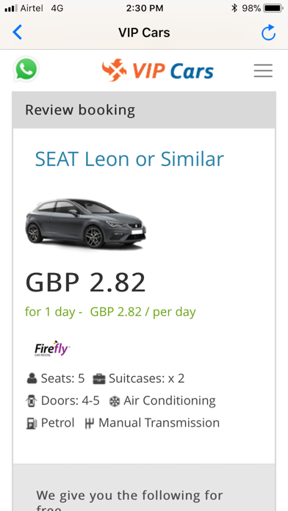
Task: Tap the green per day price text
Action: [x=110, y=312]
